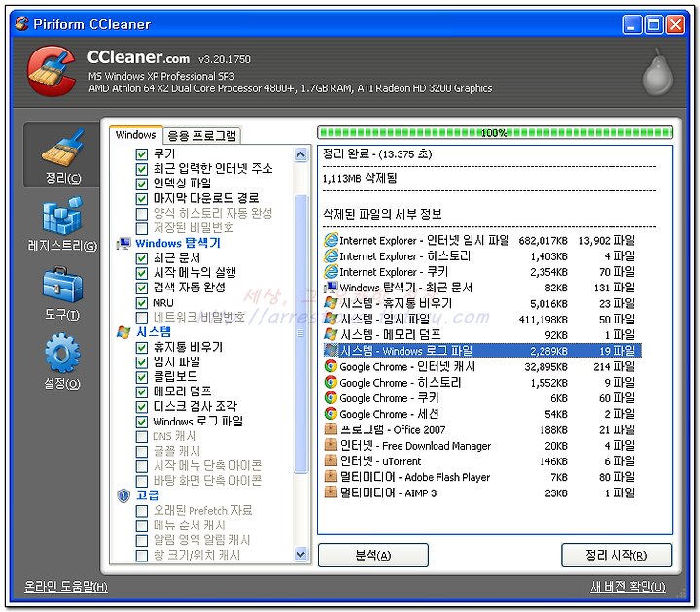Click the 분석(A) analyze button
Viewport: 700px width, 612px height.
coord(372,556)
